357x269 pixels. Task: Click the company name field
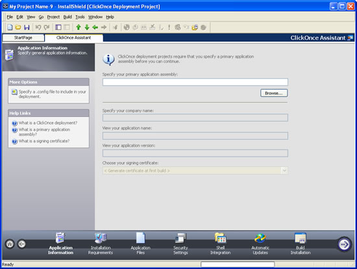click(x=195, y=118)
